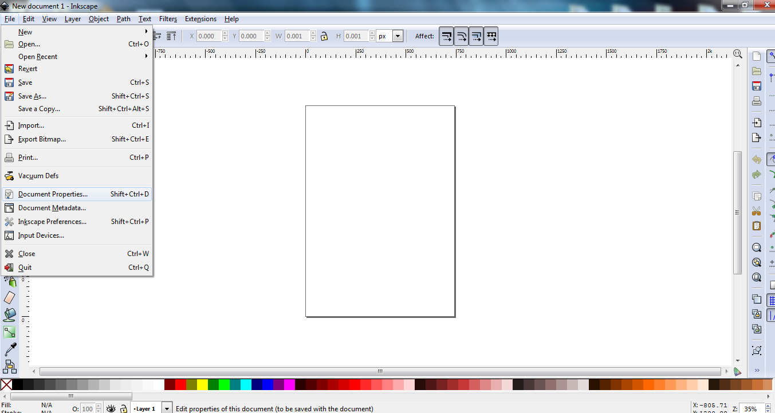Screen dimensions: 775x413
Task: Choose Import from File menu
Action: (x=77, y=125)
